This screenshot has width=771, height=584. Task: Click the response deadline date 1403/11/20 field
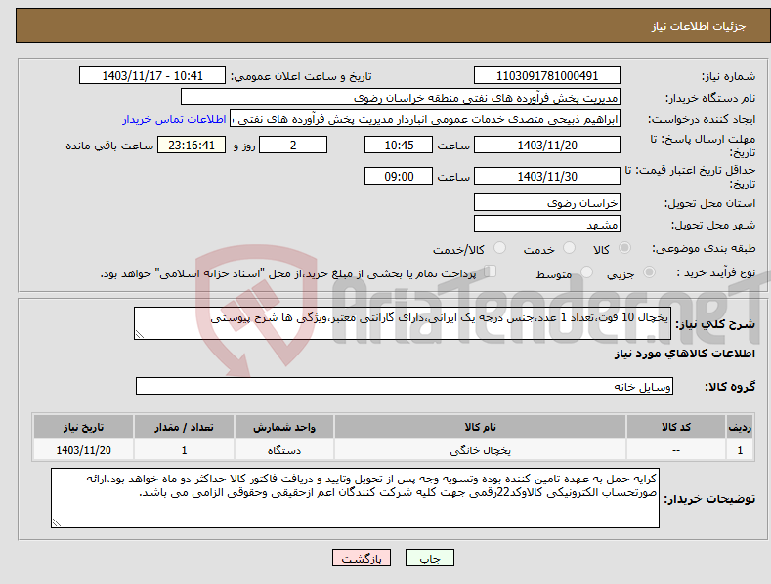coord(547,145)
